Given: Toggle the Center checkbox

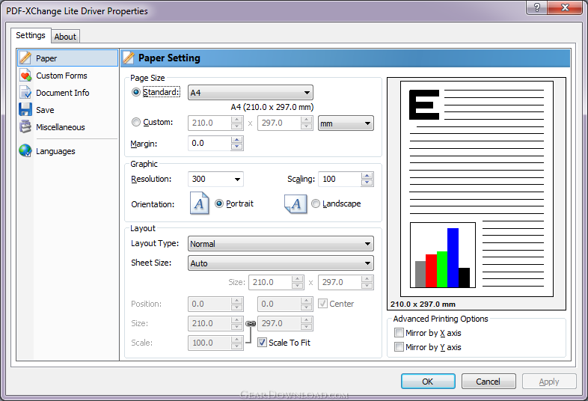Looking at the screenshot, I should click(322, 304).
